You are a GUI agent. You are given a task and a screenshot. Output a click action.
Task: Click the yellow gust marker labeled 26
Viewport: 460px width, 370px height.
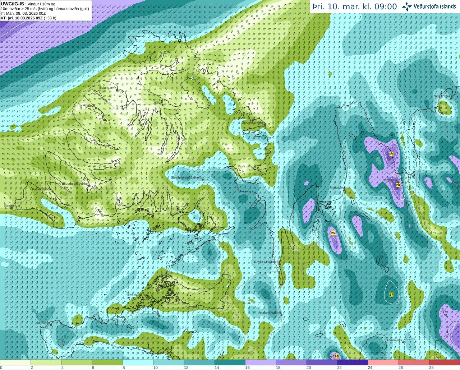tap(336, 356)
